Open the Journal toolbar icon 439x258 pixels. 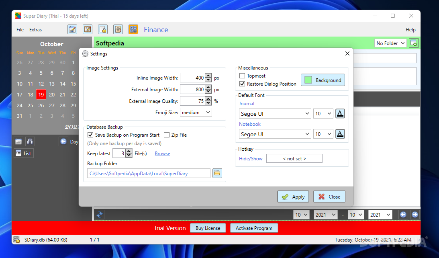pyautogui.click(x=72, y=29)
